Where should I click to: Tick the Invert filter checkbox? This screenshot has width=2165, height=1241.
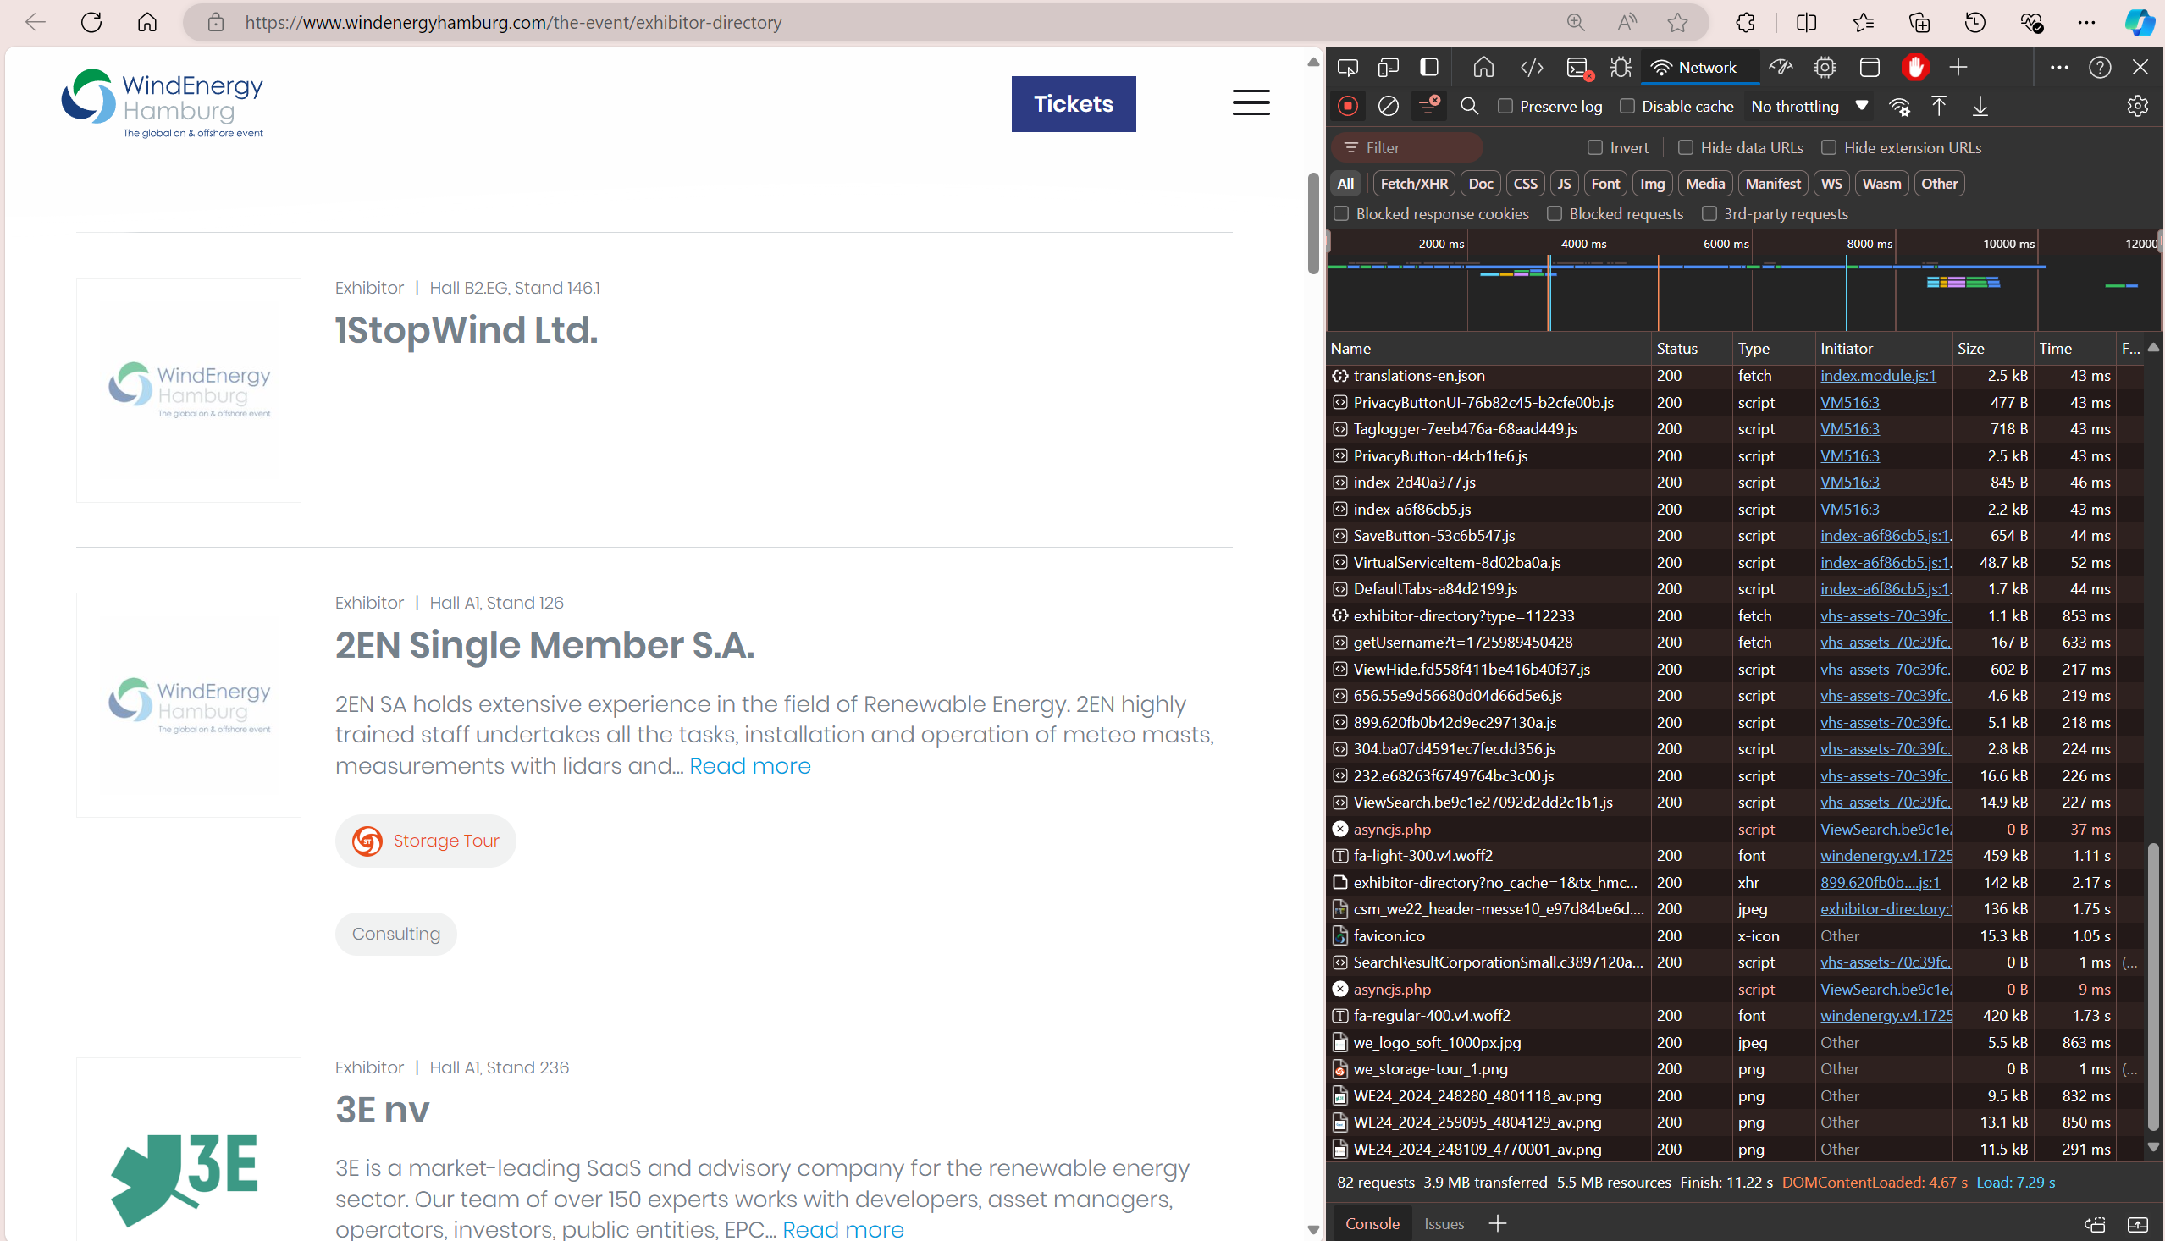point(1596,147)
